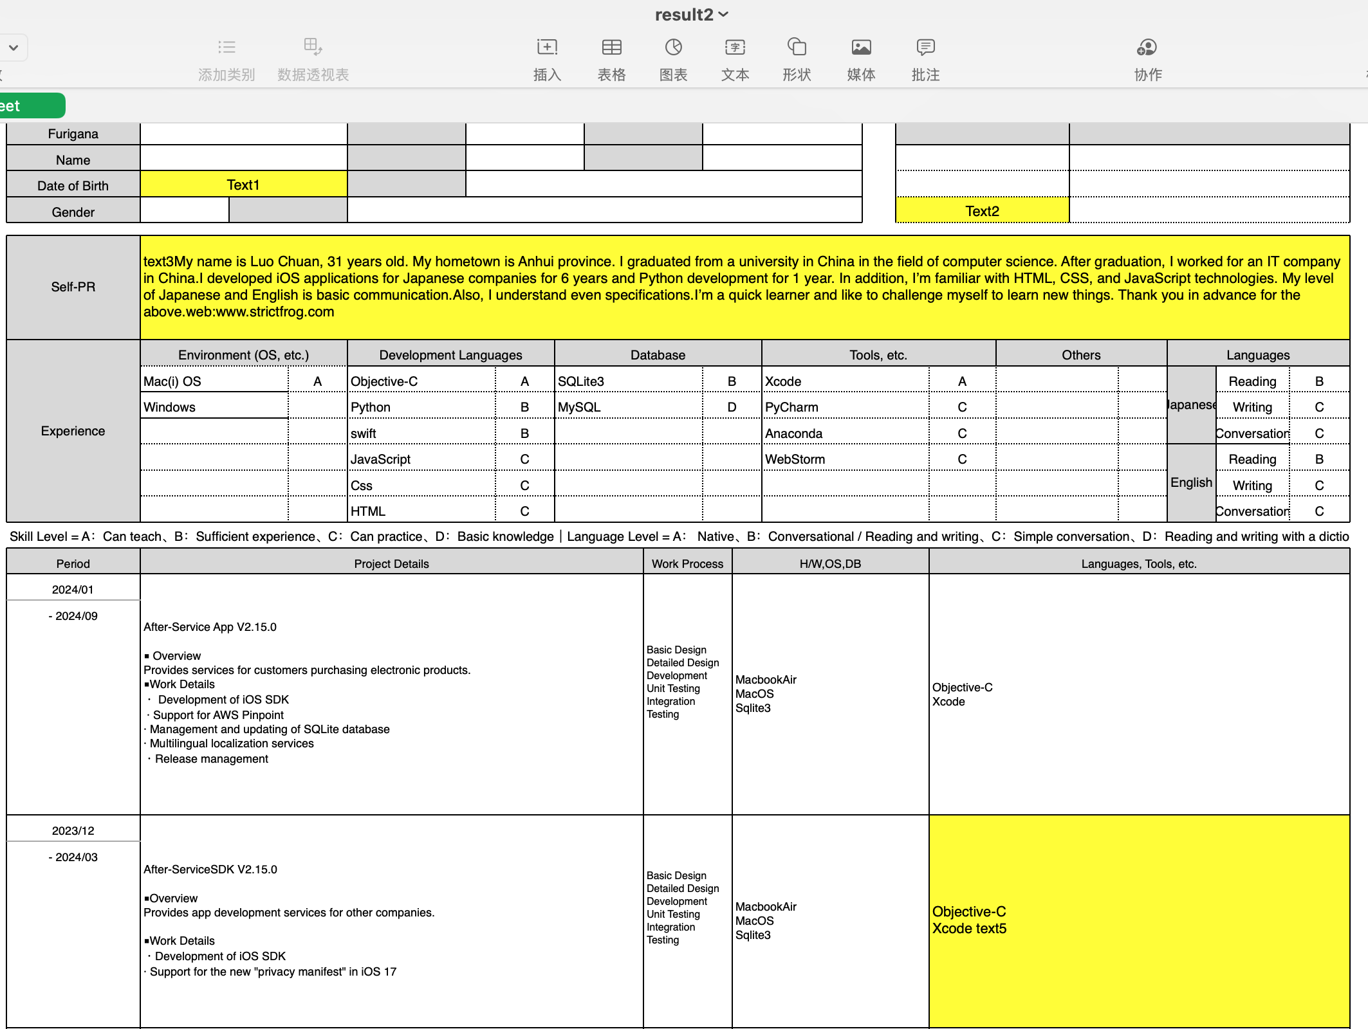Select the Project Details header cell
The height and width of the screenshot is (1029, 1368).
[391, 563]
